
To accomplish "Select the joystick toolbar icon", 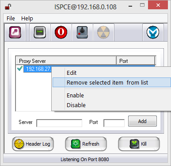I will (x=82, y=32).
